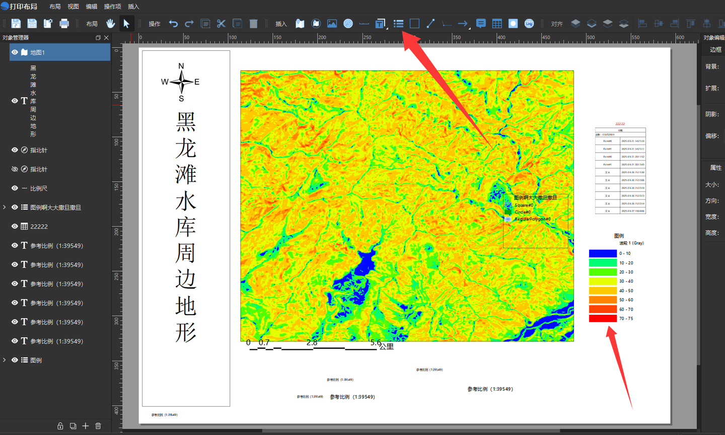
Task: Click the bring-to-front layer icon
Action: coord(575,24)
